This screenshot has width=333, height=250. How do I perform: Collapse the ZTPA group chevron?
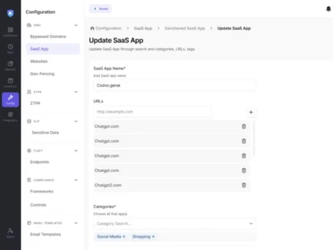(x=76, y=92)
